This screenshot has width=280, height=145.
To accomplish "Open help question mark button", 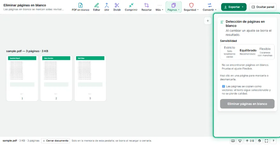I will pyautogui.click(x=273, y=141).
